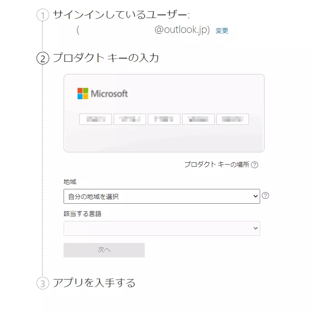Image resolution: width=312 pixels, height=312 pixels.
Task: Click the 変更 link next to the email
Action: tap(222, 31)
